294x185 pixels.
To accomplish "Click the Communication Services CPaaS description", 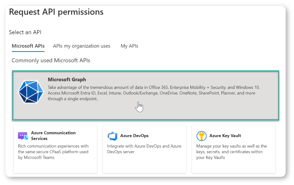I will click(x=53, y=152).
